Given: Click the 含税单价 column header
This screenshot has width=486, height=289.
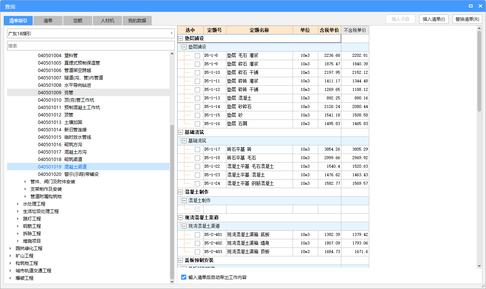Looking at the screenshot, I should [329, 30].
